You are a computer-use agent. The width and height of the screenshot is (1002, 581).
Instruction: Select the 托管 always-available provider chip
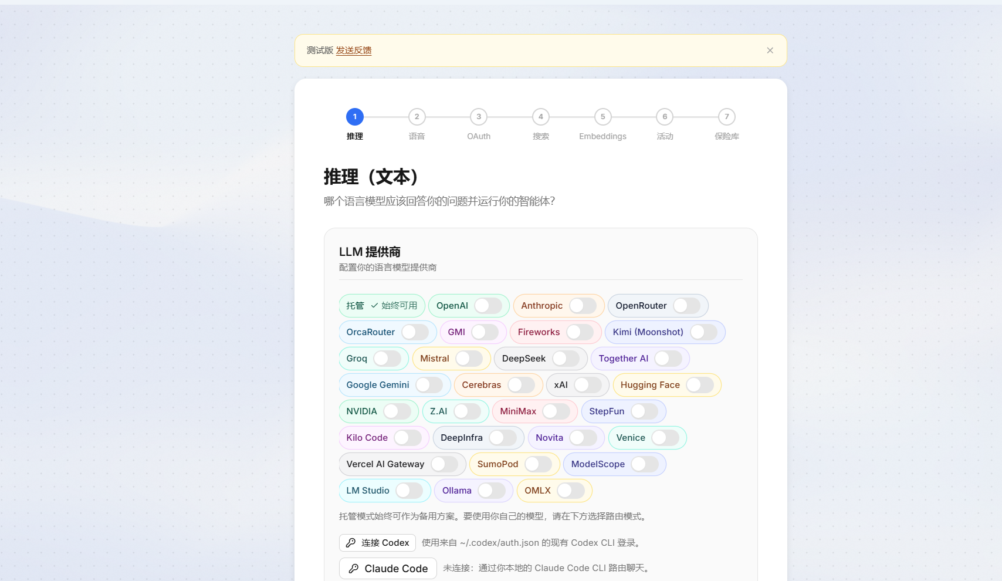tap(382, 306)
